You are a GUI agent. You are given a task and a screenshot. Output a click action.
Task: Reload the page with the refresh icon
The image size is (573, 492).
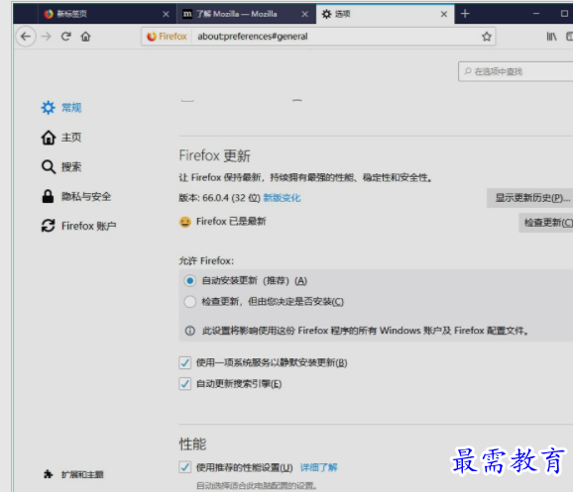[x=65, y=37]
